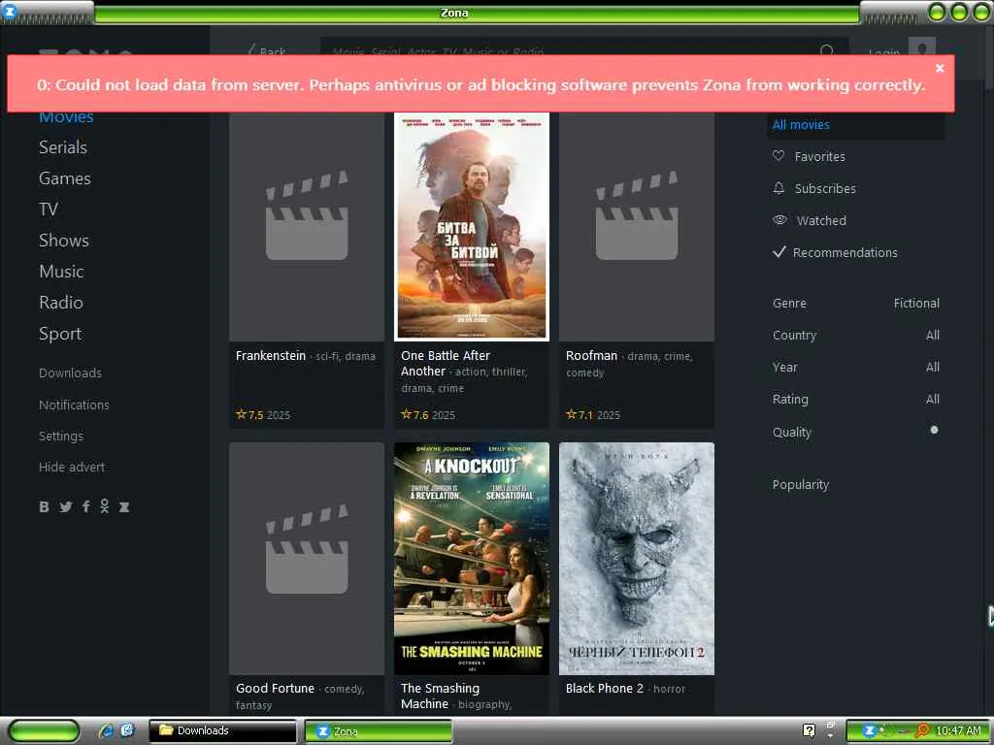994x745 pixels.
Task: Select Radio in the sidebar
Action: coord(61,303)
